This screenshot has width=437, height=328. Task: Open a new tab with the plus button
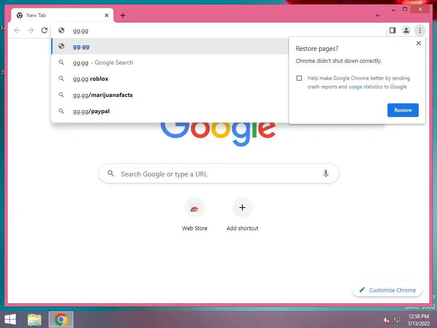click(123, 16)
